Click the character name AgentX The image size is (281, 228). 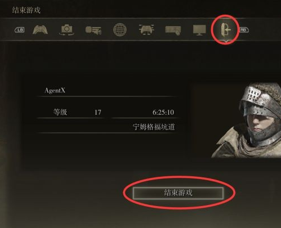(55, 91)
